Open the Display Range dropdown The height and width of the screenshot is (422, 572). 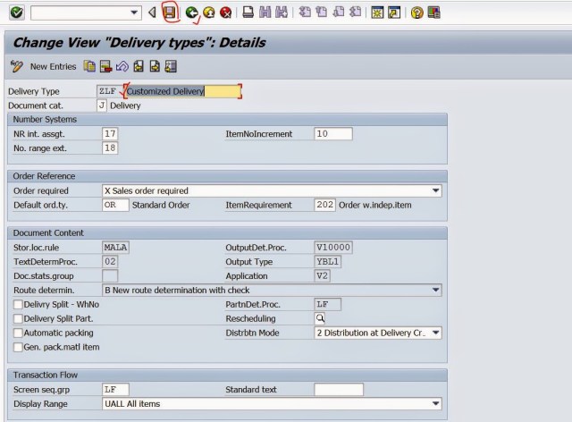click(x=436, y=404)
